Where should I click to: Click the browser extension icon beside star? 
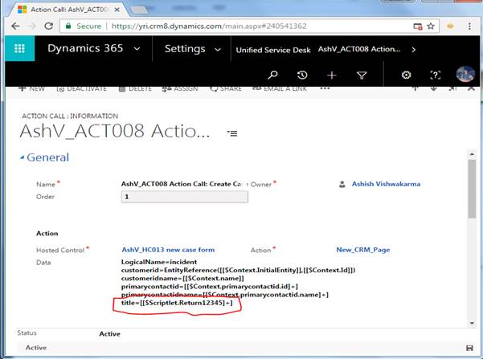[x=450, y=27]
